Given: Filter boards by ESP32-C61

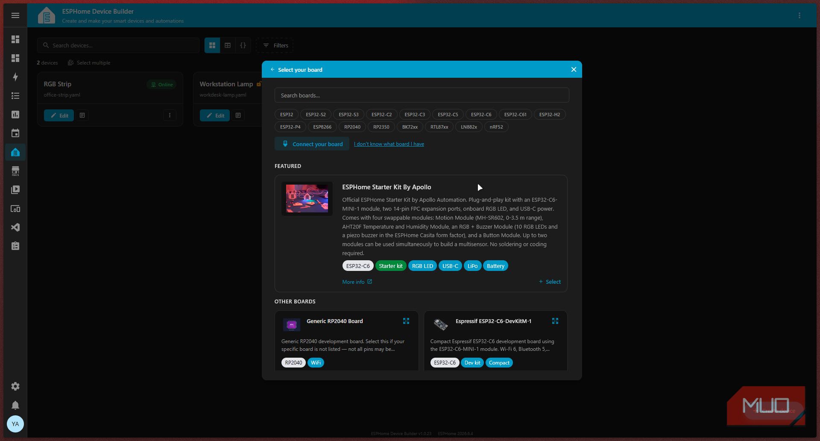Looking at the screenshot, I should coord(515,115).
